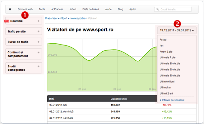Click the 08.01.2012, duminică row date

[x=61, y=112]
